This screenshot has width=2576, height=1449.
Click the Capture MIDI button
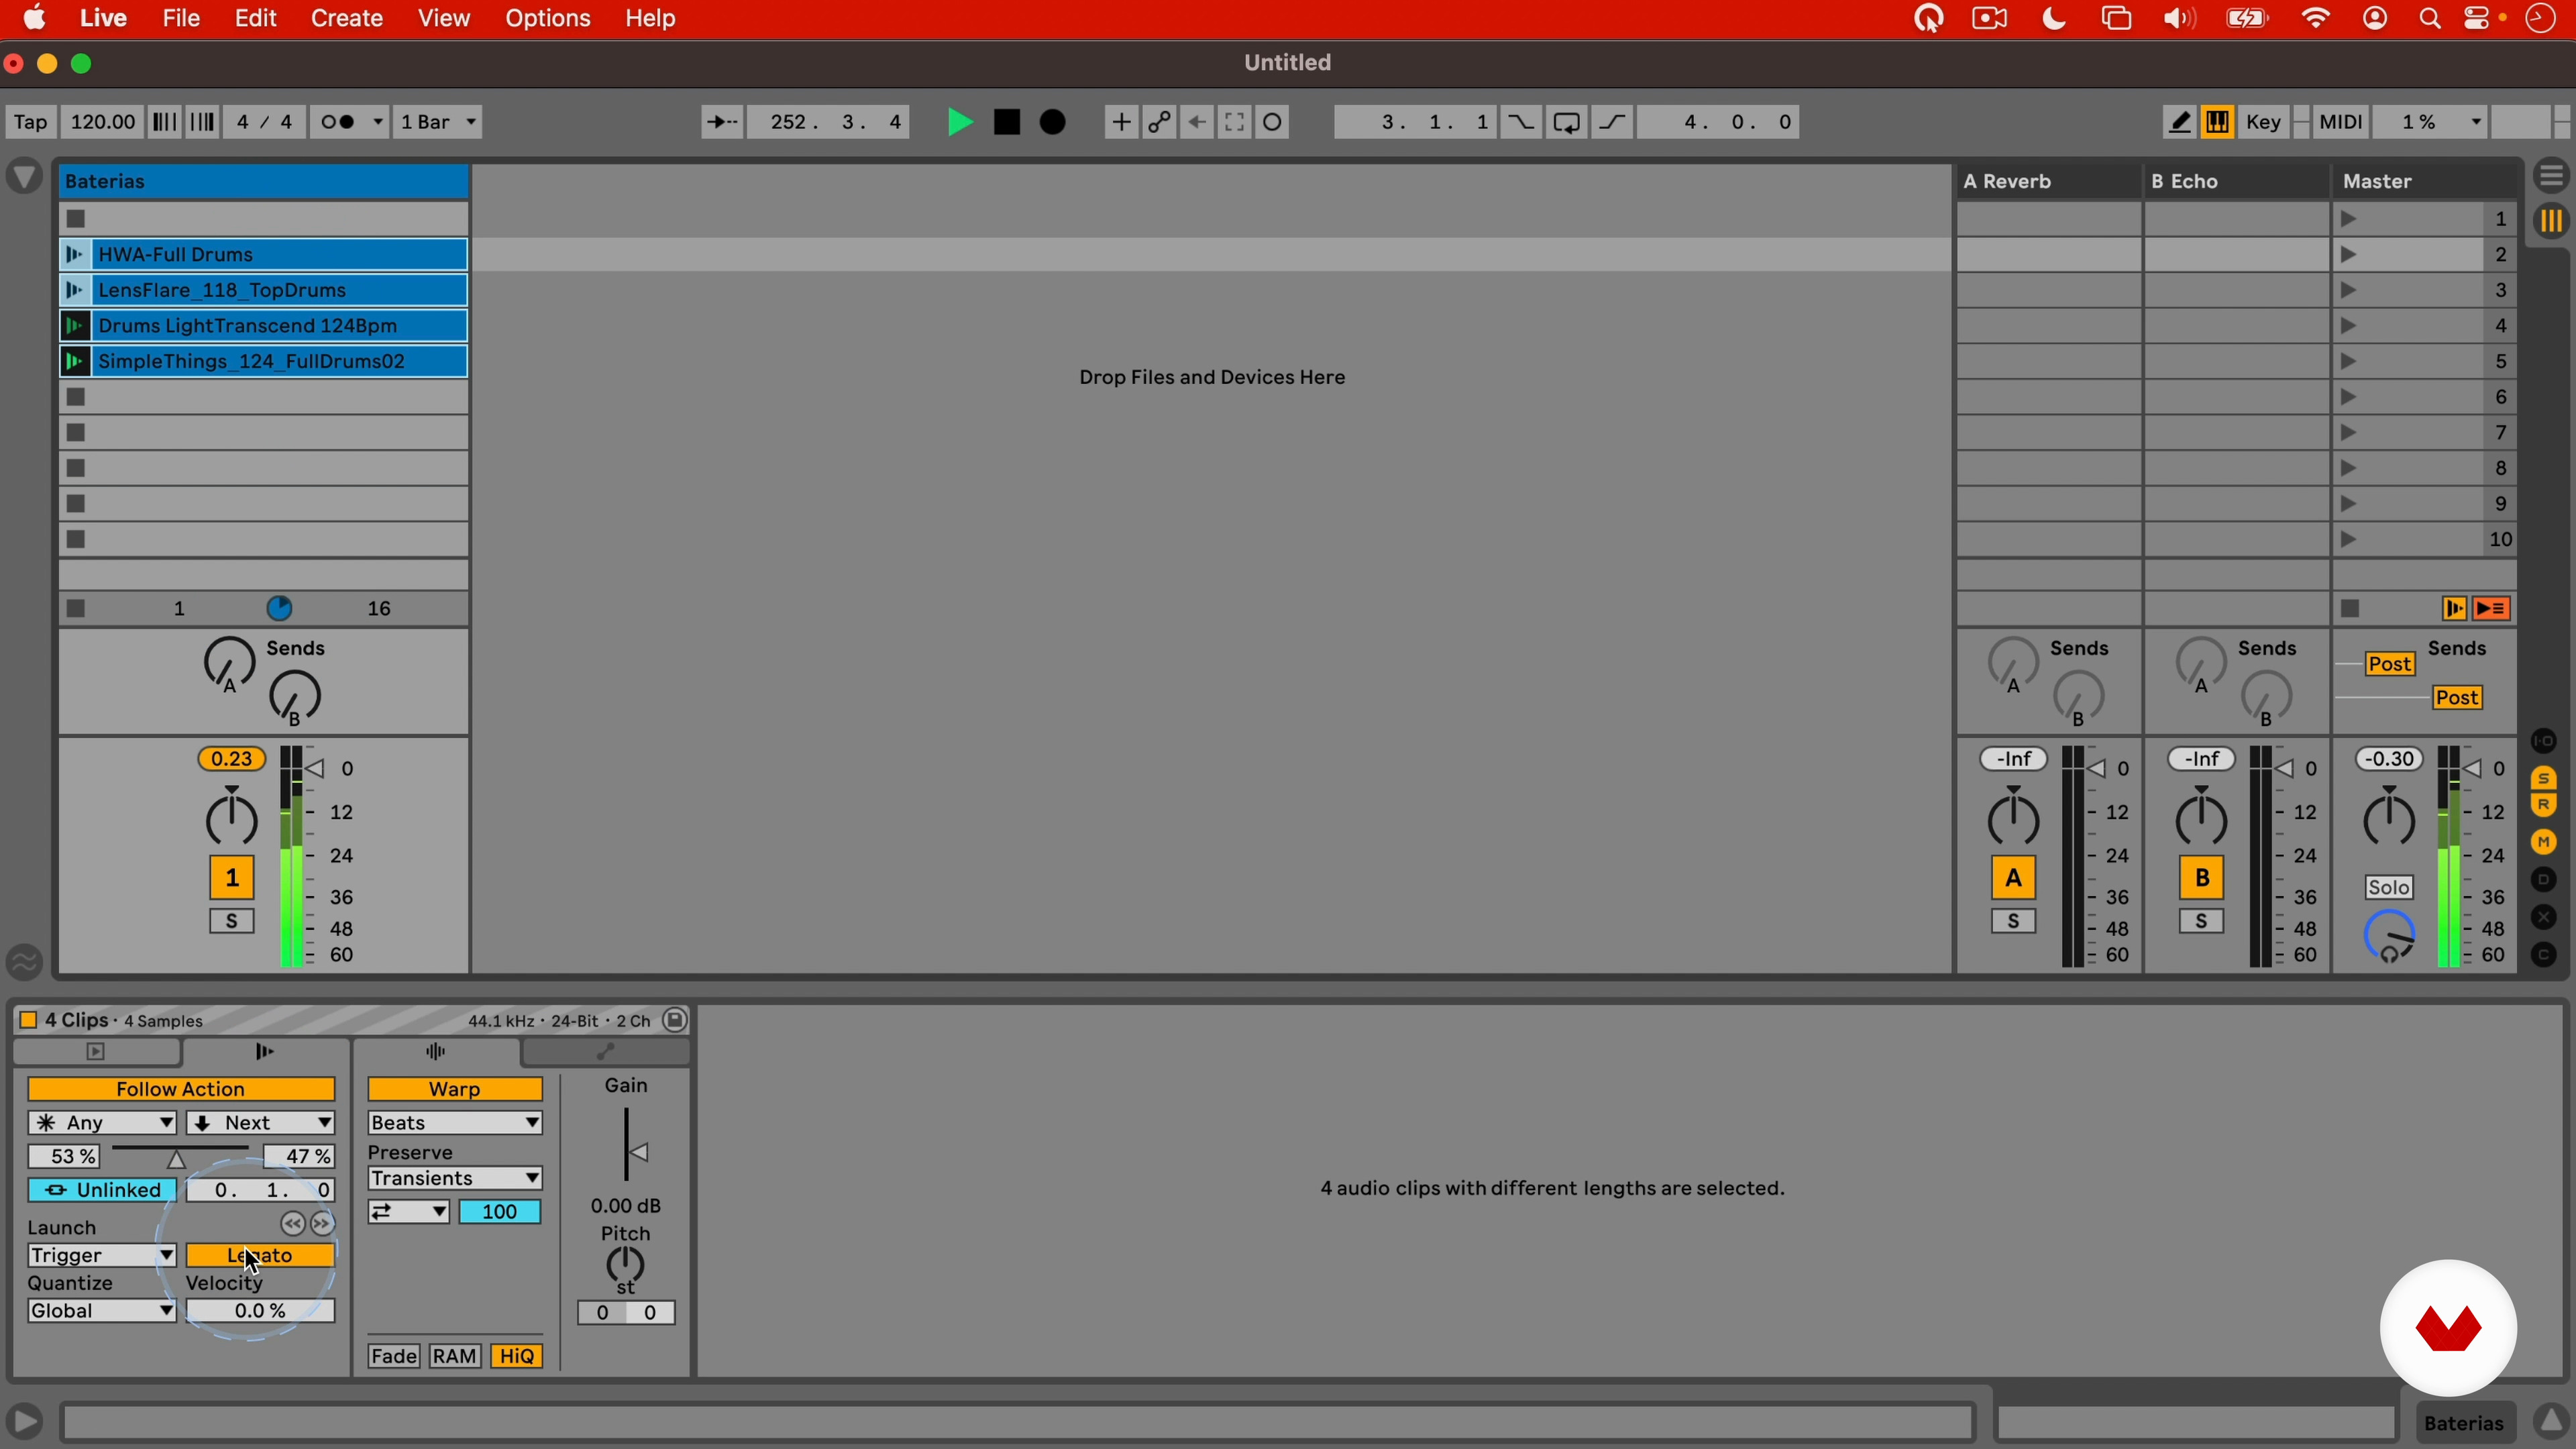click(x=1235, y=122)
